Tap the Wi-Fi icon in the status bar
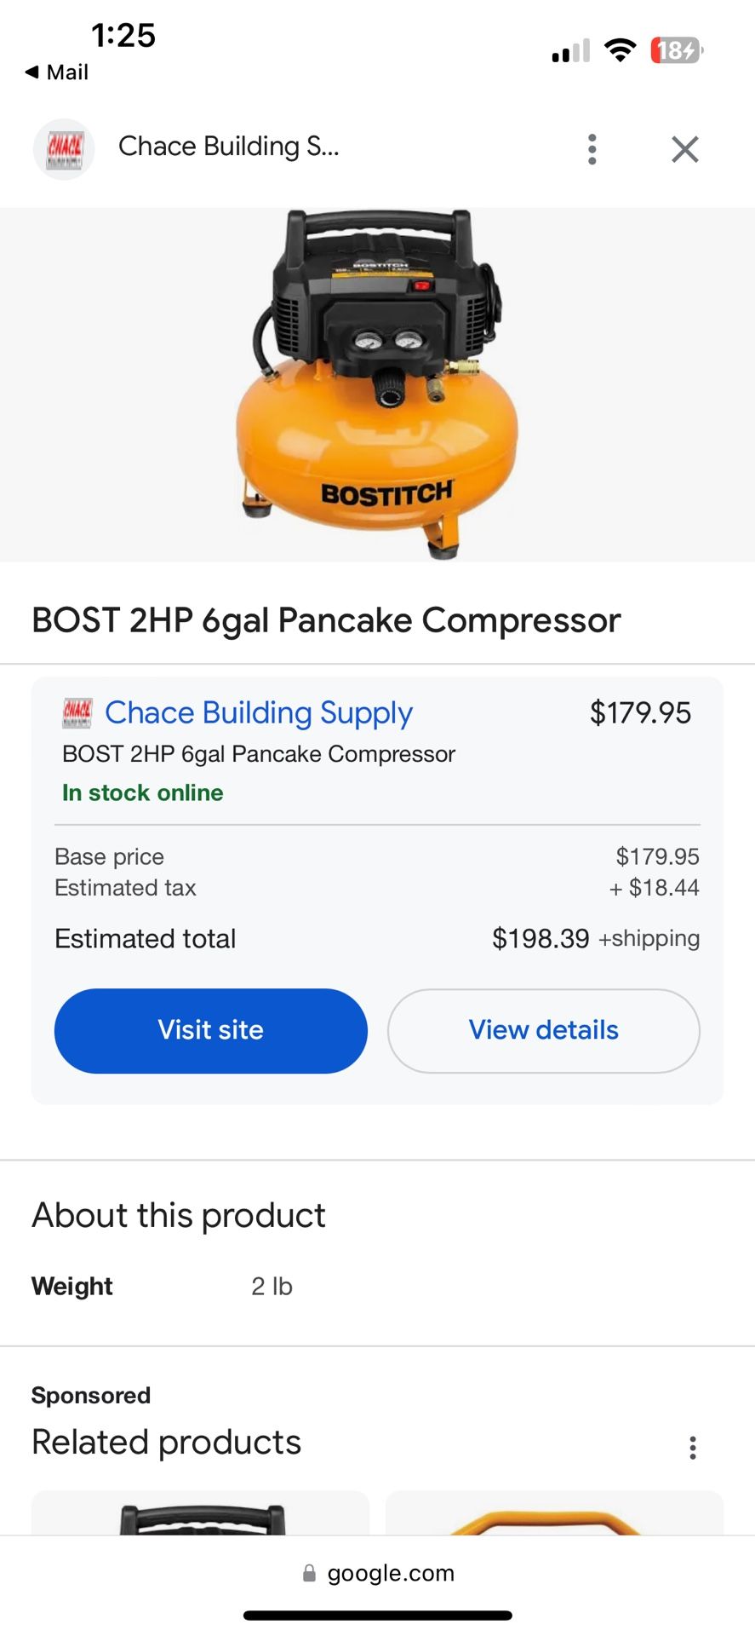755x1636 pixels. tap(621, 49)
